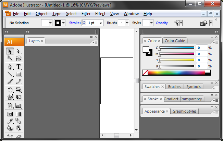The image size is (223, 141).
Task: Select the Magic Wand tool
Action: pyautogui.click(x=10, y=58)
